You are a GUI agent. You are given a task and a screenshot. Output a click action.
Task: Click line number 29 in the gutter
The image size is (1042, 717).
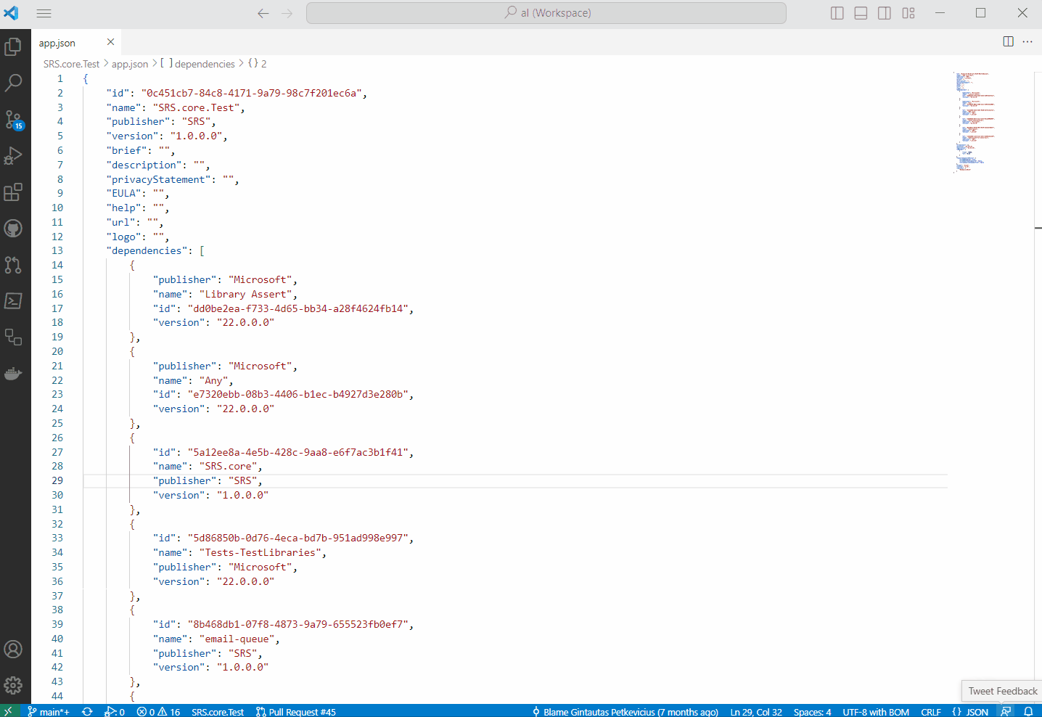tap(57, 480)
